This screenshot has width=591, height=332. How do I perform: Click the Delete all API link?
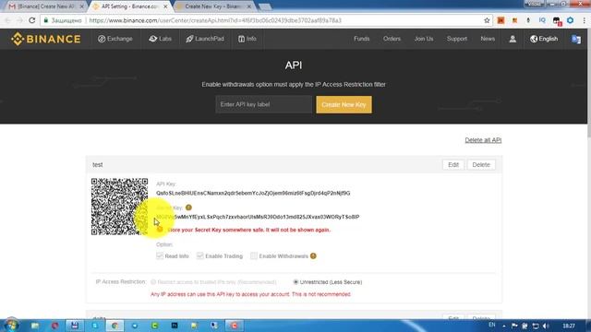[483, 140]
